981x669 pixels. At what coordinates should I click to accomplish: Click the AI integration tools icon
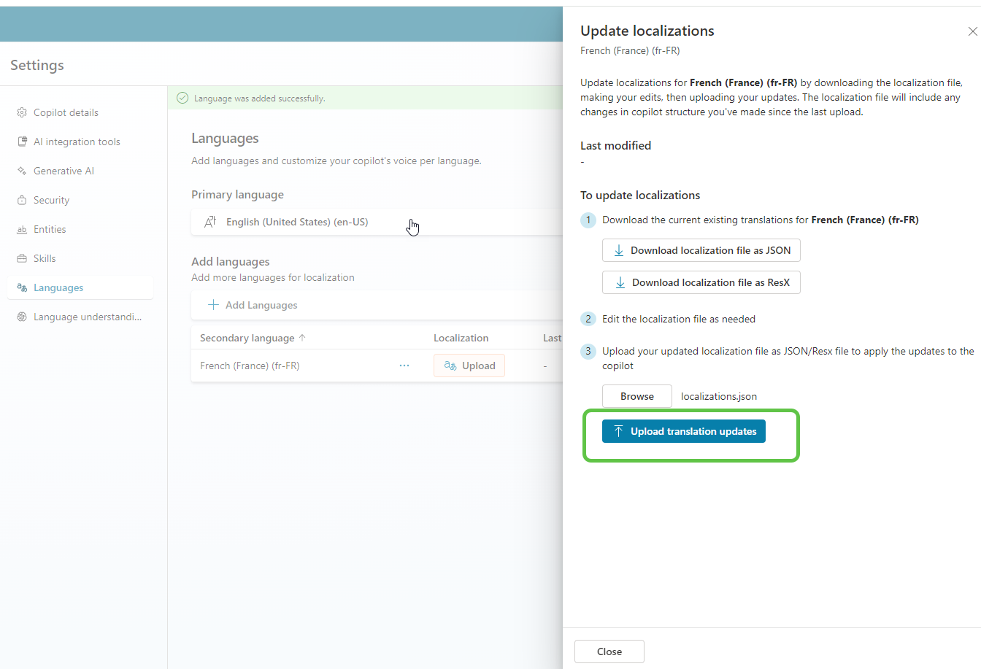(x=22, y=142)
